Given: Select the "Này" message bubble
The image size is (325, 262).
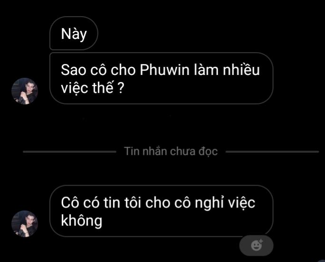Looking at the screenshot, I should coord(74,33).
